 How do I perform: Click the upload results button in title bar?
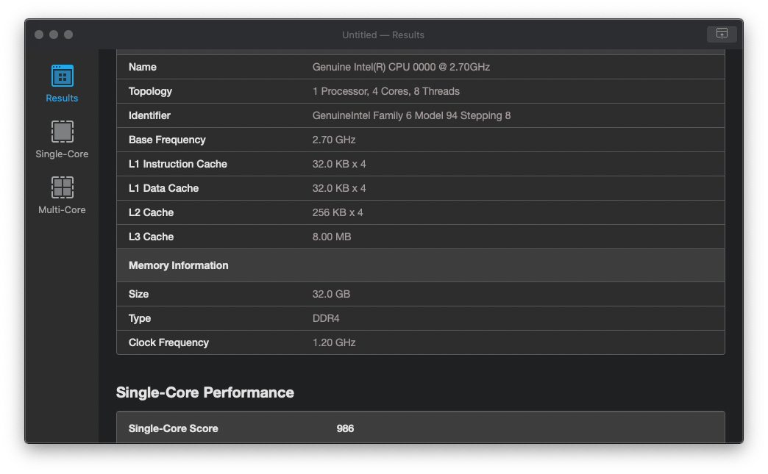(x=721, y=35)
